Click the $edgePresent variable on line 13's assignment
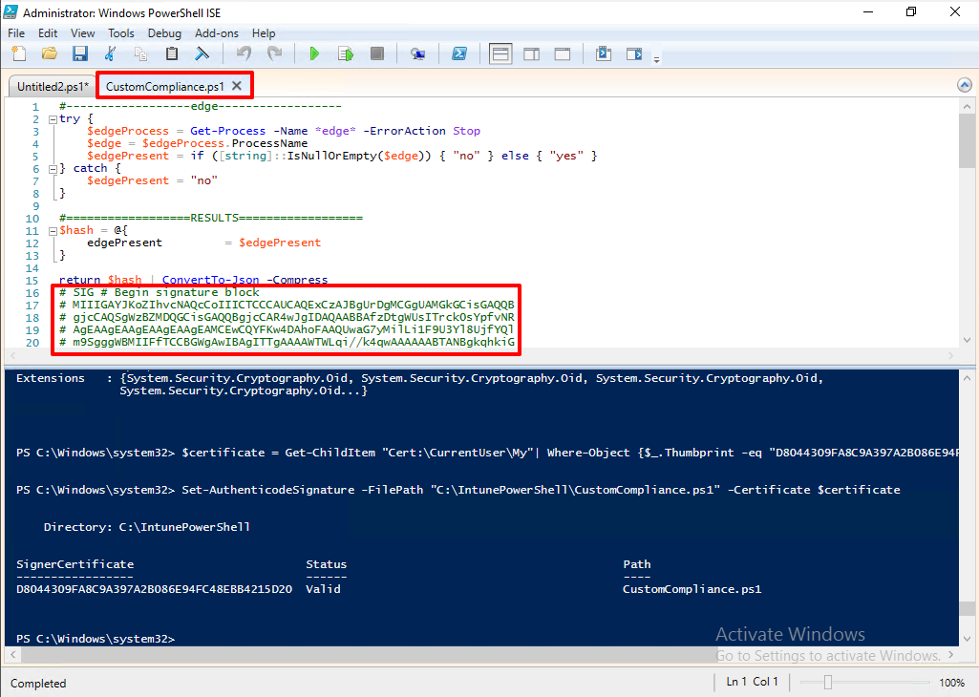Viewport: 979px width, 697px height. pyautogui.click(x=280, y=243)
